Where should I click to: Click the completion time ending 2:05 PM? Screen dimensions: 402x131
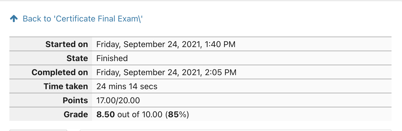pyautogui.click(x=166, y=72)
